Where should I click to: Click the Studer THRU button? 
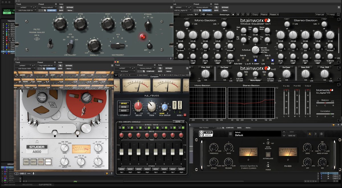pyautogui.click(x=26, y=161)
